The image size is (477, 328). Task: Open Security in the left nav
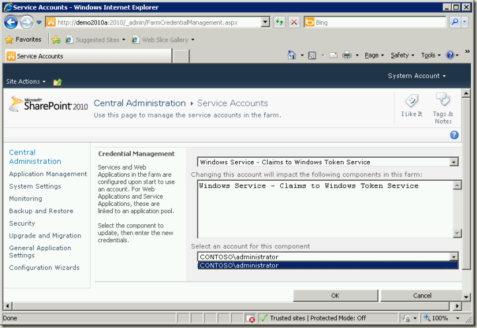coord(22,224)
